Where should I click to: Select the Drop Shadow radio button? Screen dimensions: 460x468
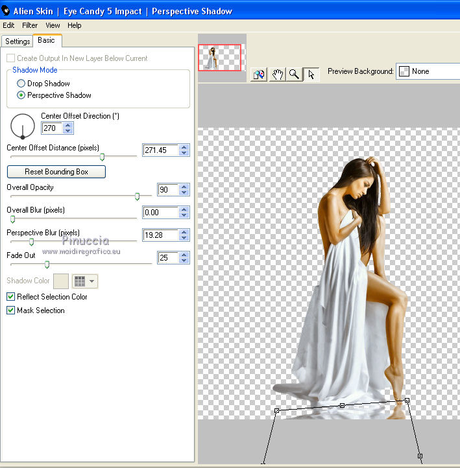(21, 83)
